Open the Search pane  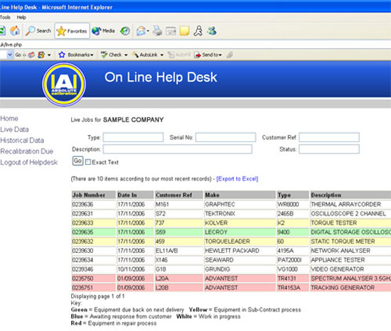[x=38, y=31]
